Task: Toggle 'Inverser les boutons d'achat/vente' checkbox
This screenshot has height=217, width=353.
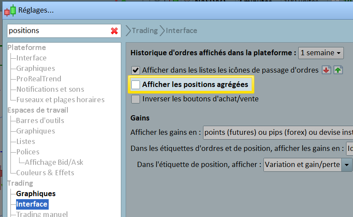Action: tap(136, 99)
